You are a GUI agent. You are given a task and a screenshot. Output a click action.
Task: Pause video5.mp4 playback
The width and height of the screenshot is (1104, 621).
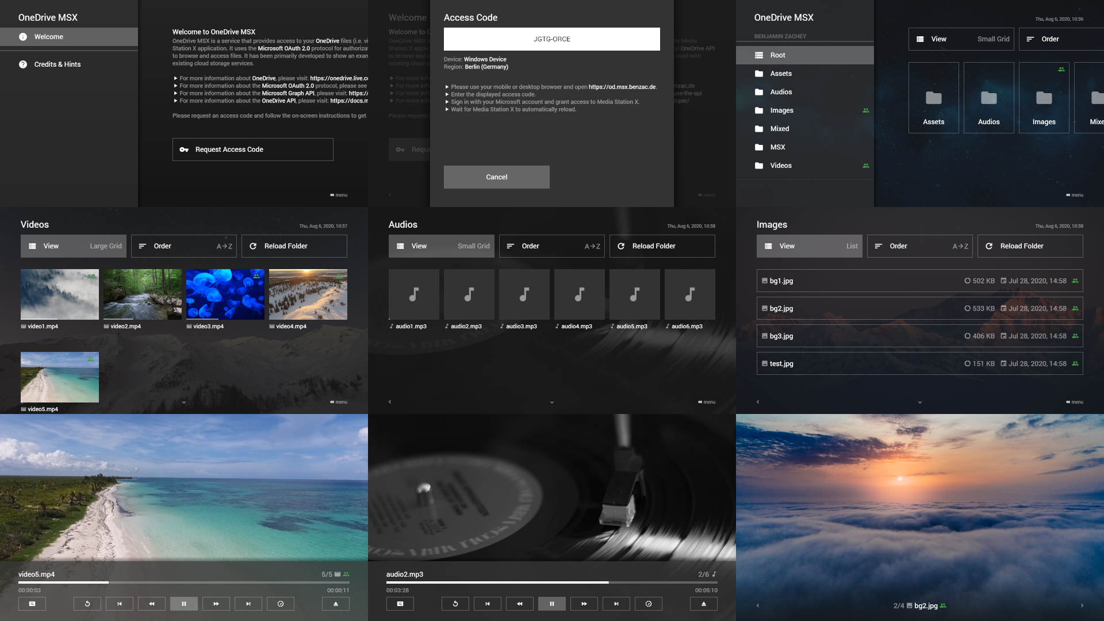point(184,604)
